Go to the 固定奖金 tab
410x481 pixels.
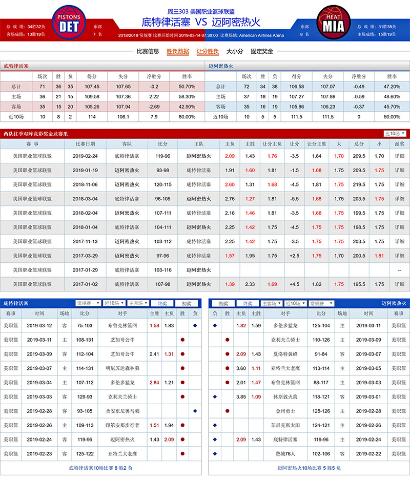point(262,51)
